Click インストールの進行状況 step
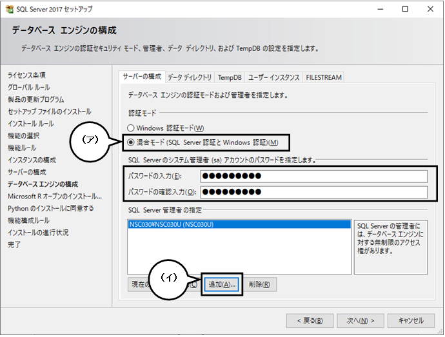 [38, 233]
